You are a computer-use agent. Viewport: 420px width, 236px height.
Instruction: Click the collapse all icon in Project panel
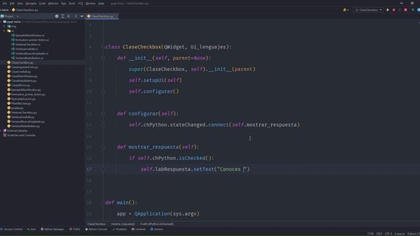coord(68,16)
